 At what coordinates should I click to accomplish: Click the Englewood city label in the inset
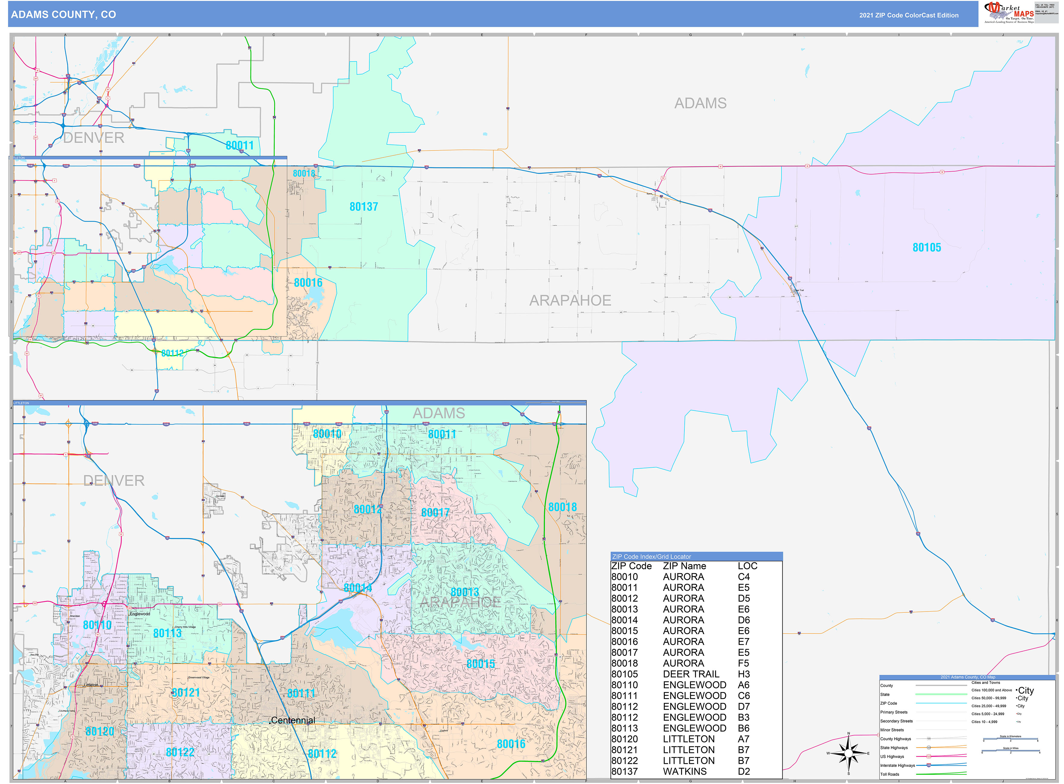tap(140, 614)
